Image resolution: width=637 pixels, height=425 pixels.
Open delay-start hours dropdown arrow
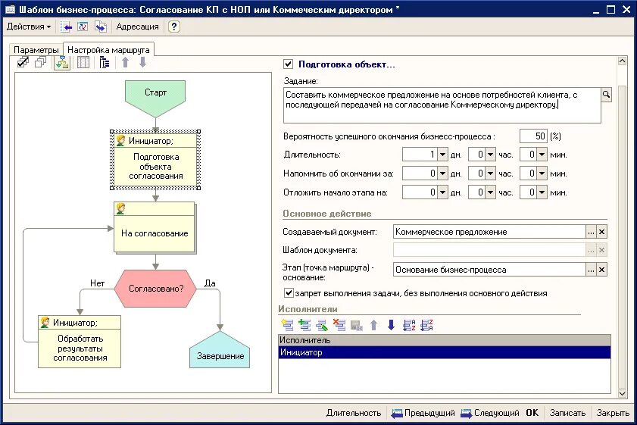[x=490, y=192]
